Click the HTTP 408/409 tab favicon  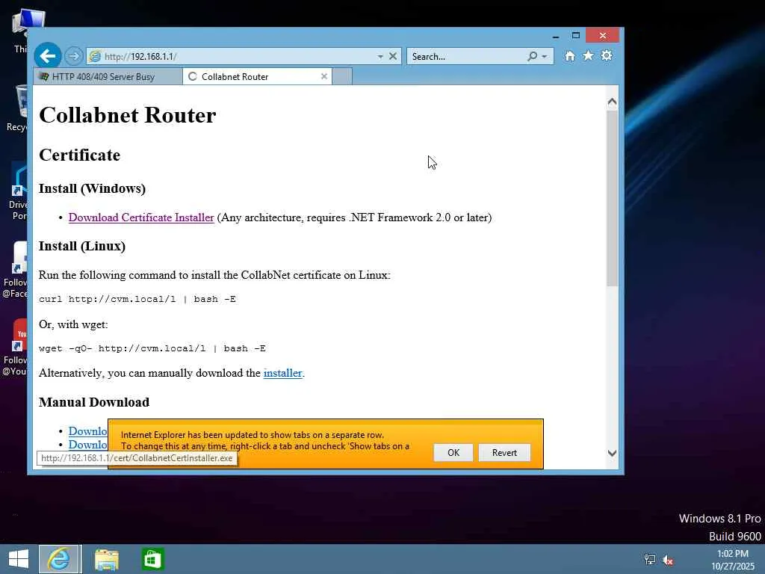[x=44, y=77]
